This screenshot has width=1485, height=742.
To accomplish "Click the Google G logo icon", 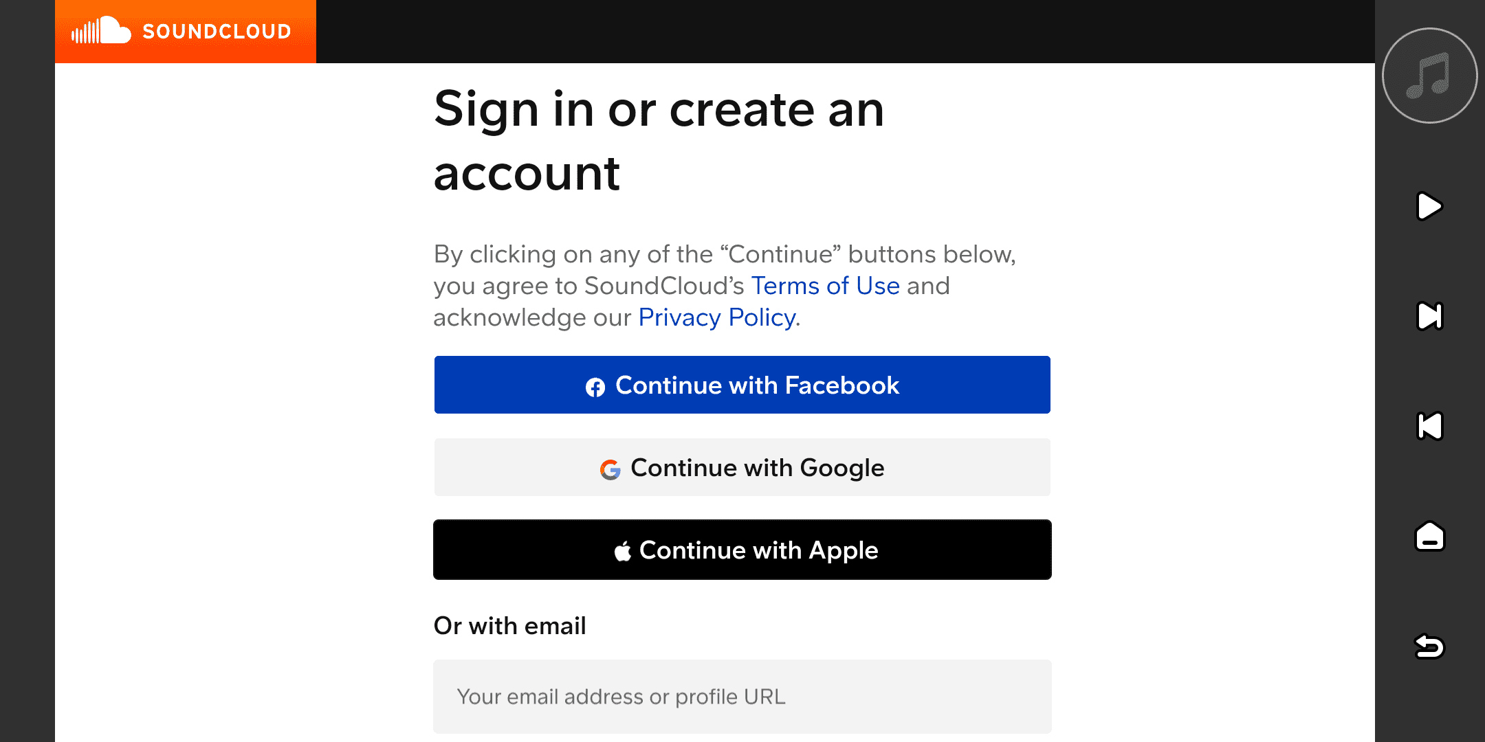I will pyautogui.click(x=610, y=469).
